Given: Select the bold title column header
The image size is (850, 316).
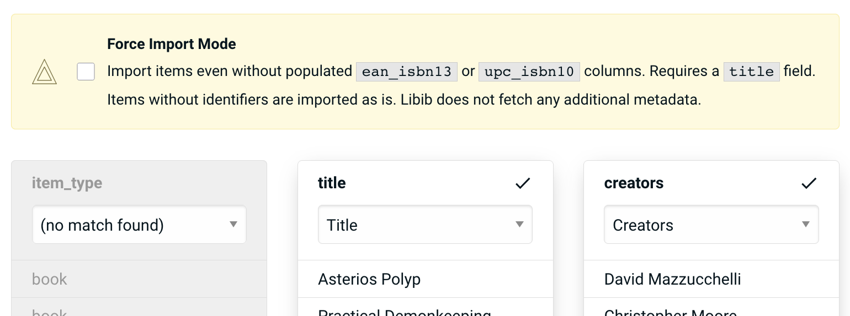Looking at the screenshot, I should (332, 183).
